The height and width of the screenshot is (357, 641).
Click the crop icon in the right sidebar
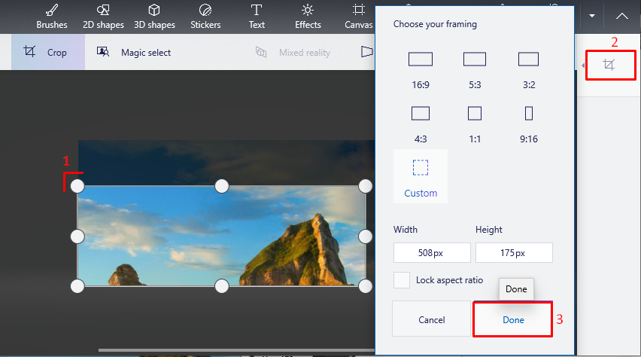pos(609,66)
